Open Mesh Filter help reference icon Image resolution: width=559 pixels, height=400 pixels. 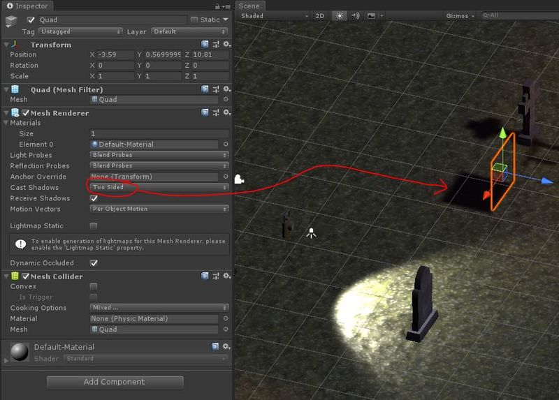click(205, 89)
